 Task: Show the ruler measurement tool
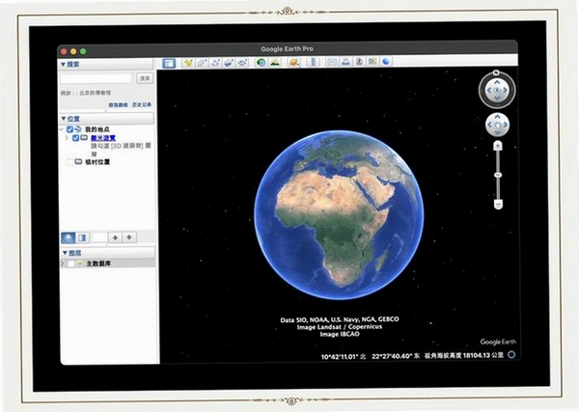[x=313, y=62]
